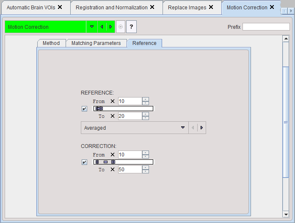Open the Matching Parameters sub-tab
Viewport: 295px width, 223px height.
click(x=96, y=43)
